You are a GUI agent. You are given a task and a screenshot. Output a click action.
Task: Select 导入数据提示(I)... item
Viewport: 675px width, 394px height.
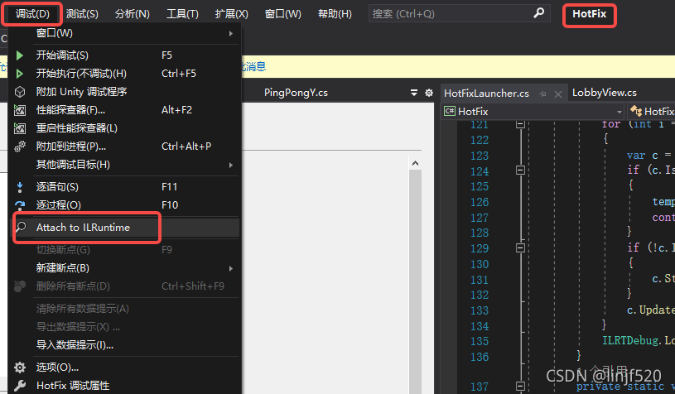pyautogui.click(x=125, y=345)
